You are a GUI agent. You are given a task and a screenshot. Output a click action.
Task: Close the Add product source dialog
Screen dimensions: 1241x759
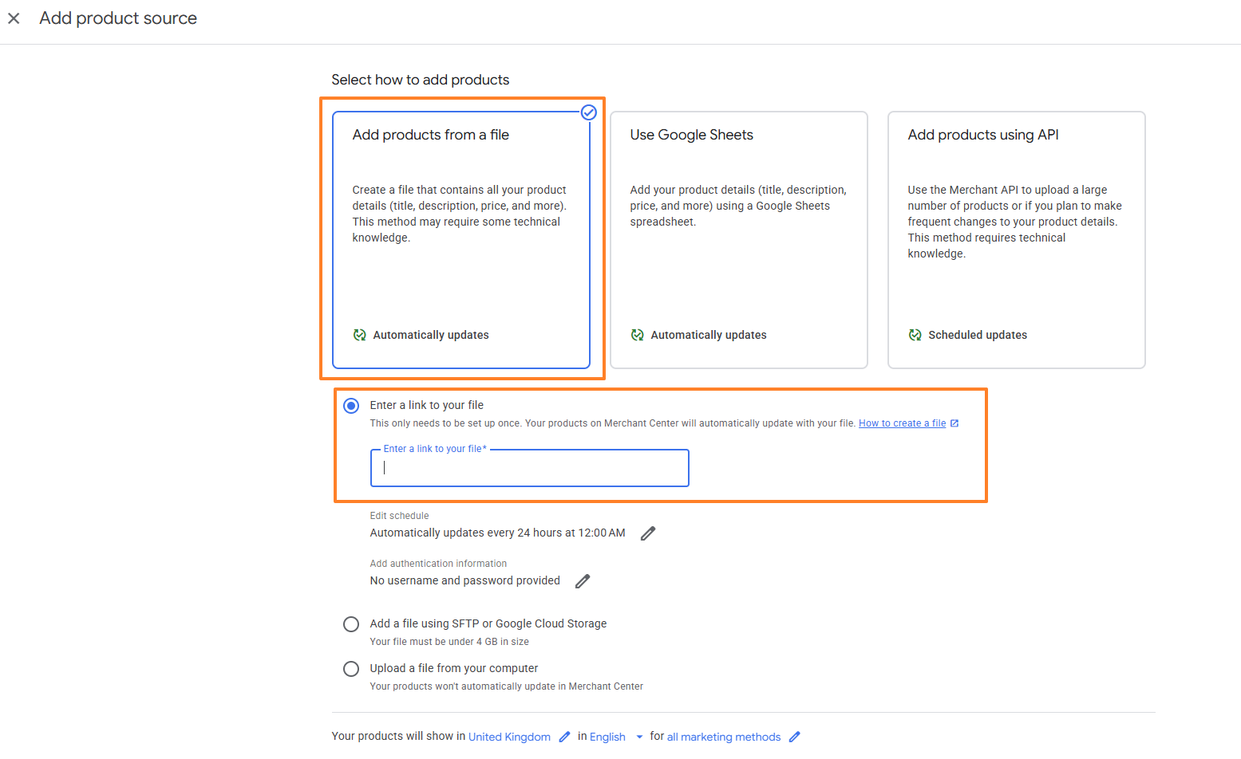pyautogui.click(x=14, y=18)
